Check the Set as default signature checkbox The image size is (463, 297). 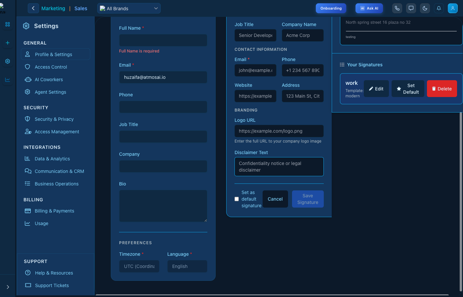tap(236, 199)
